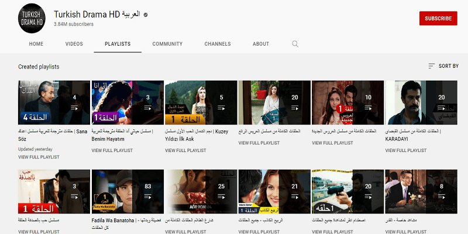Viewport: 468px width, 234px height.
Task: Open the channel search magnifier icon
Action: coord(295,44)
